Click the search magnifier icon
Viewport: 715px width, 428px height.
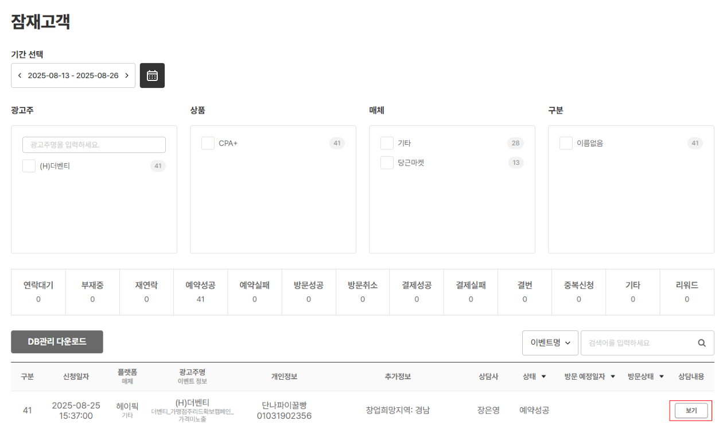tap(701, 343)
